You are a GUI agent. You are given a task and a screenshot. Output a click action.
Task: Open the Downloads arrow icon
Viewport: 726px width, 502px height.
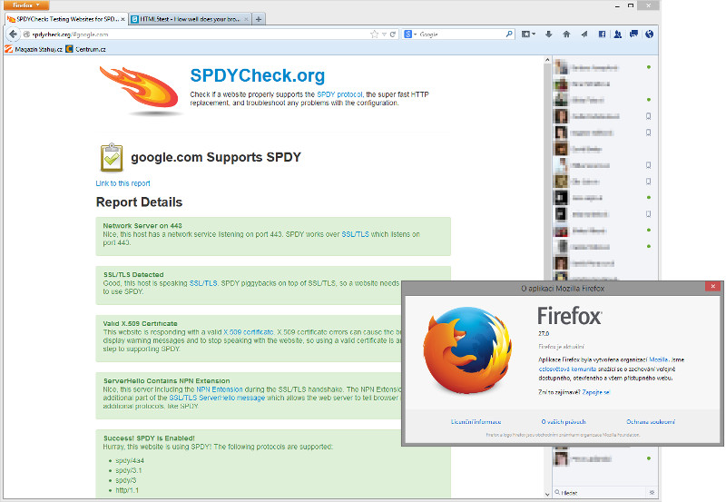(x=549, y=34)
